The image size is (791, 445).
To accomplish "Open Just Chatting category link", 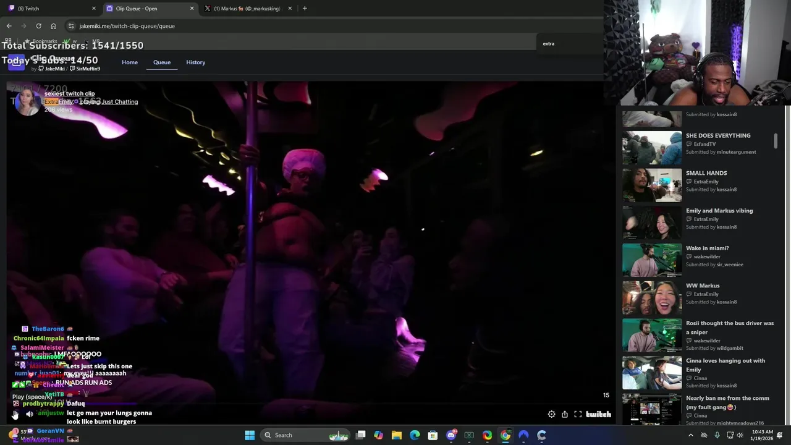I will [x=120, y=102].
